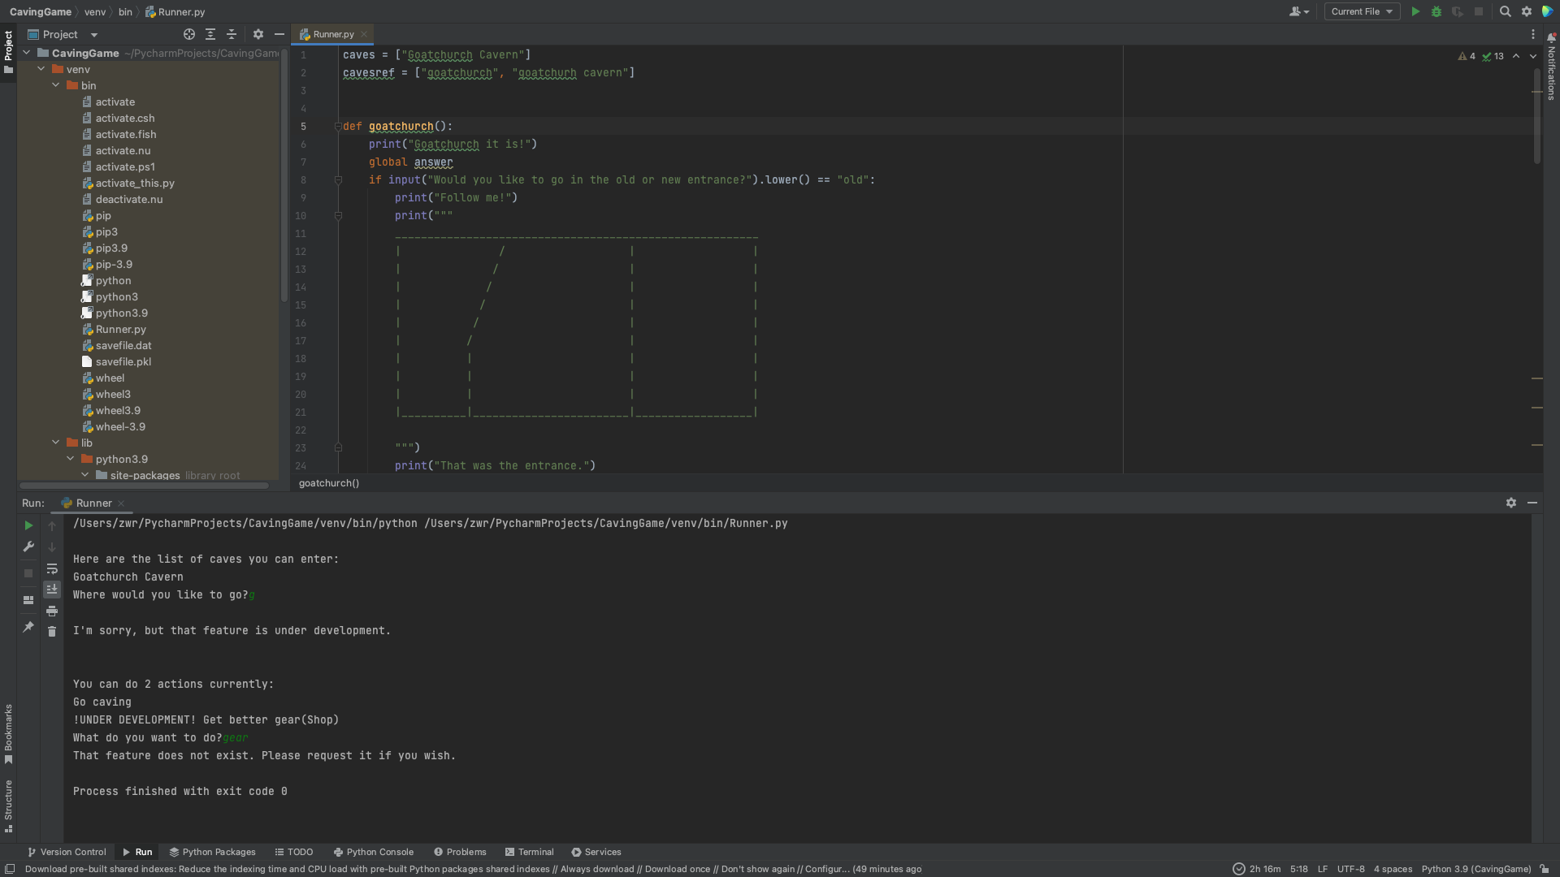1560x877 pixels.
Task: Click the Debug bug icon in top toolbar
Action: (1436, 11)
